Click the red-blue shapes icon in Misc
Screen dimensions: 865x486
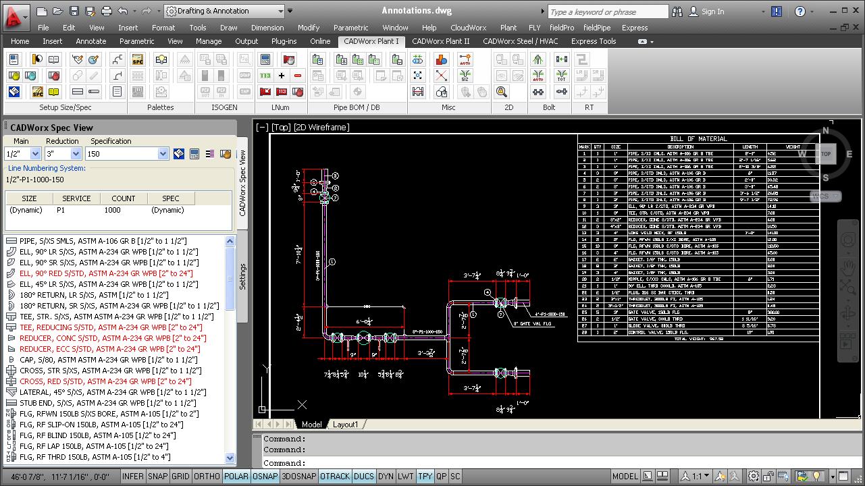[442, 59]
